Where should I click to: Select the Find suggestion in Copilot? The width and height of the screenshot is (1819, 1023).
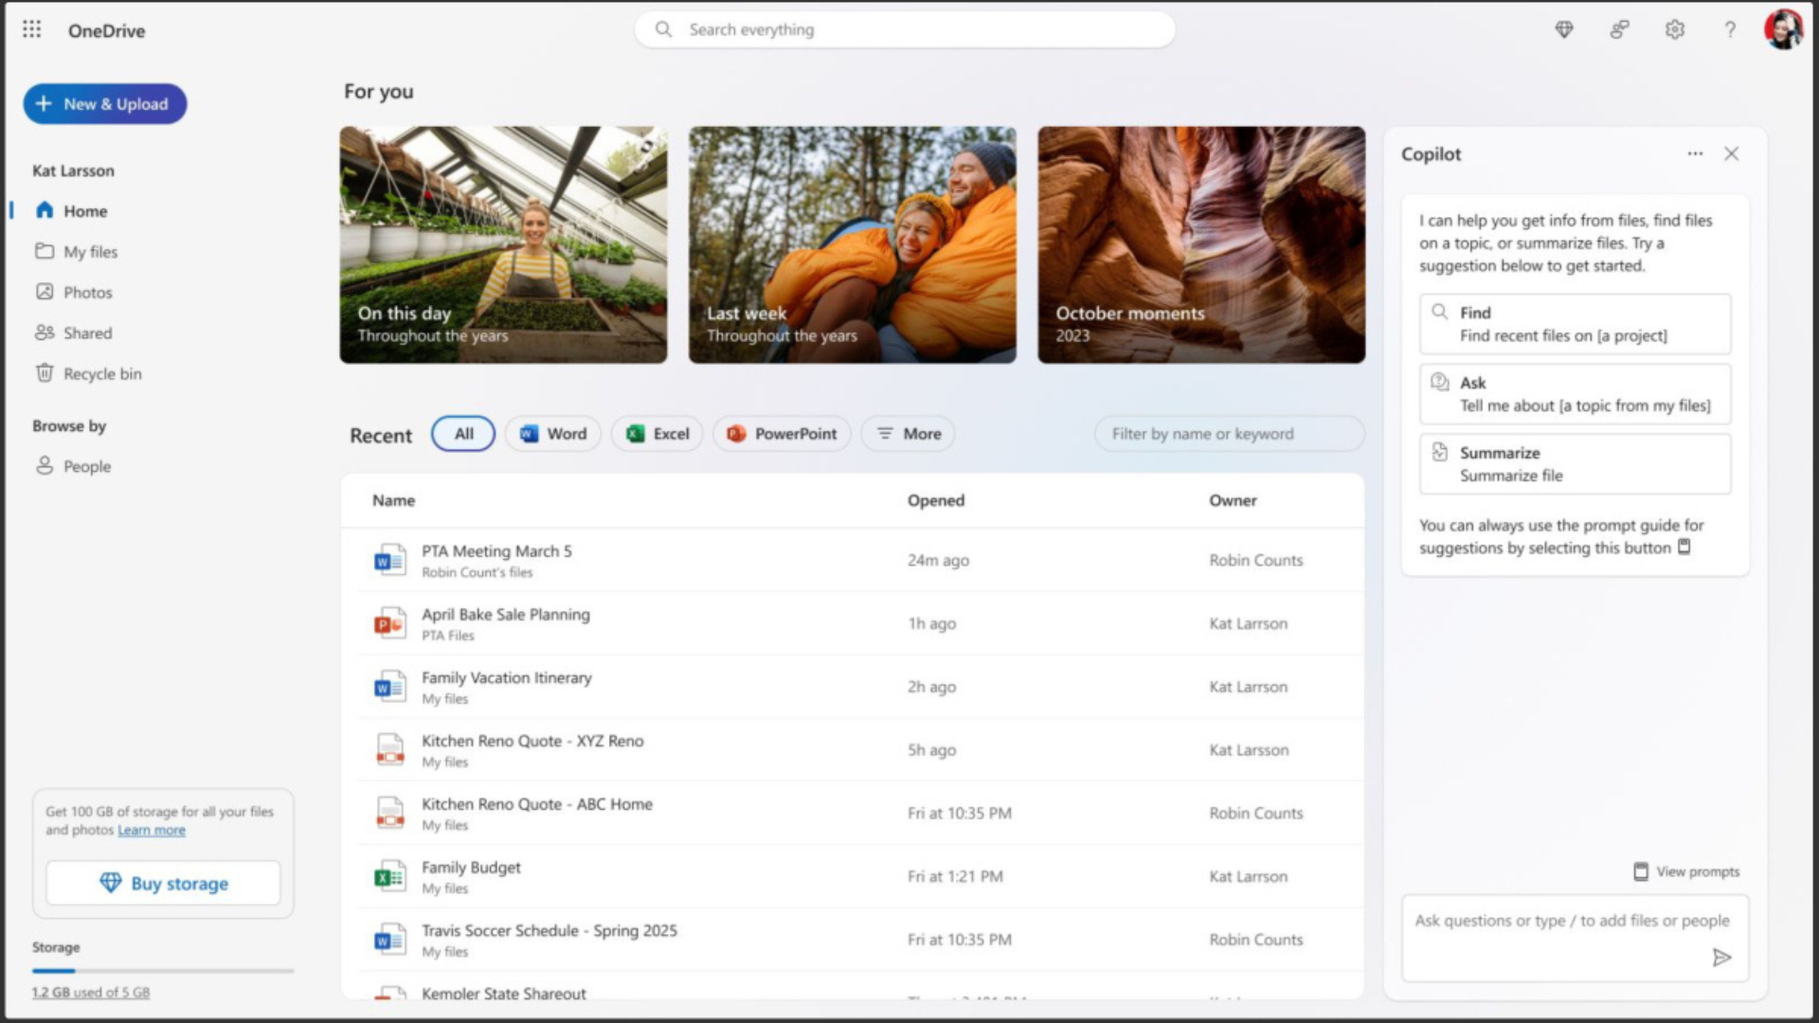tap(1574, 323)
